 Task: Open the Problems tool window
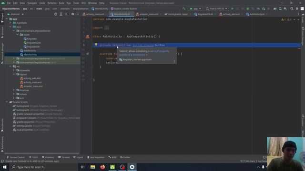48,157
